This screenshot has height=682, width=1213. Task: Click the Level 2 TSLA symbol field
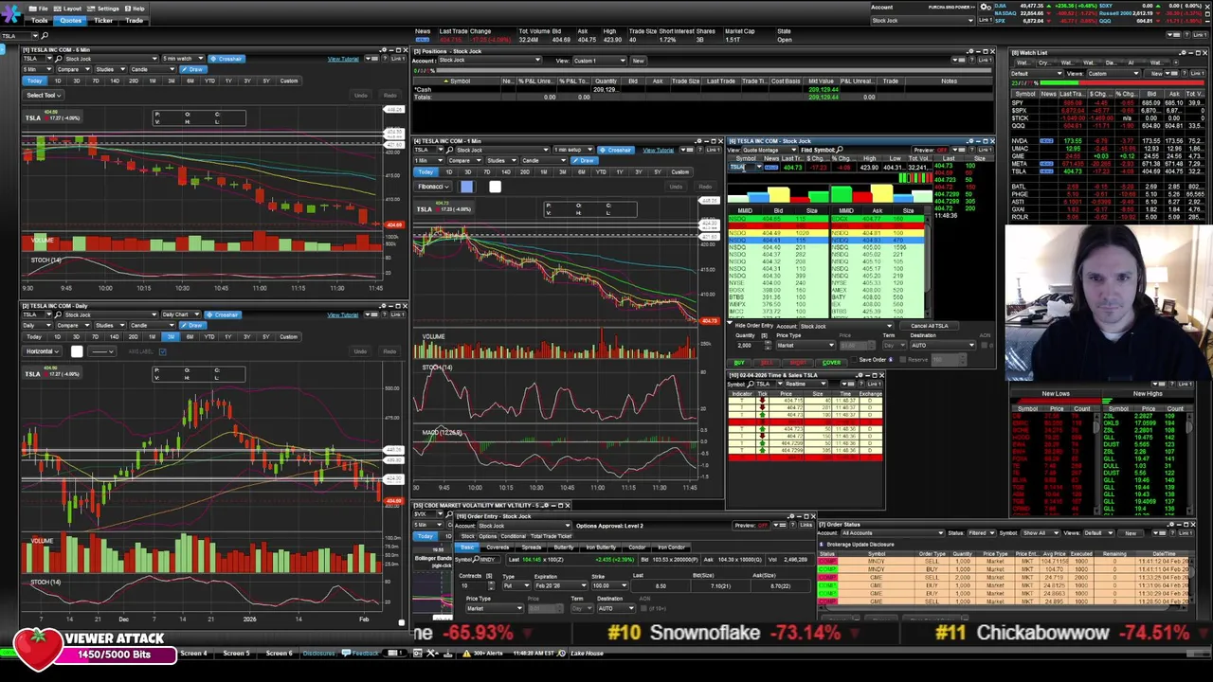point(744,168)
